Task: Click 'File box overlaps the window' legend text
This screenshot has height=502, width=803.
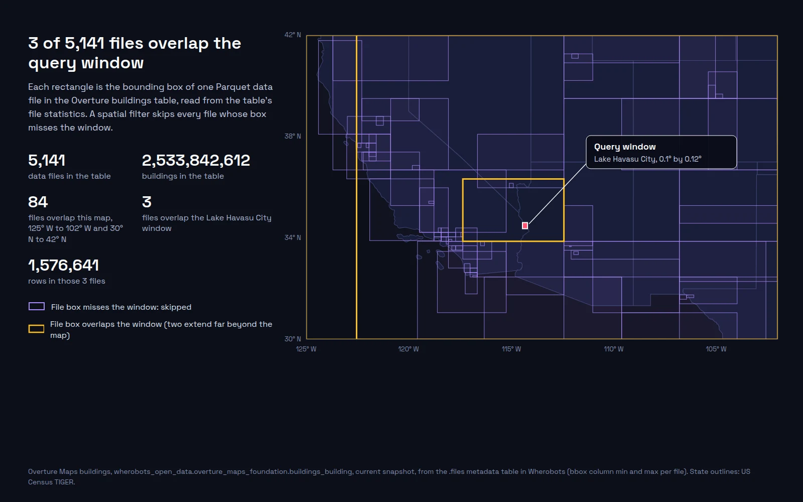Action: click(x=161, y=330)
